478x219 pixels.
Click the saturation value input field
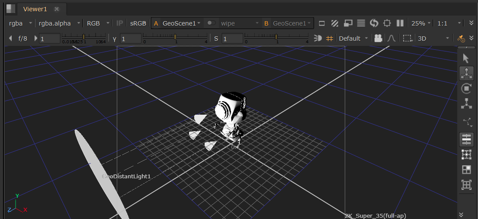point(232,39)
